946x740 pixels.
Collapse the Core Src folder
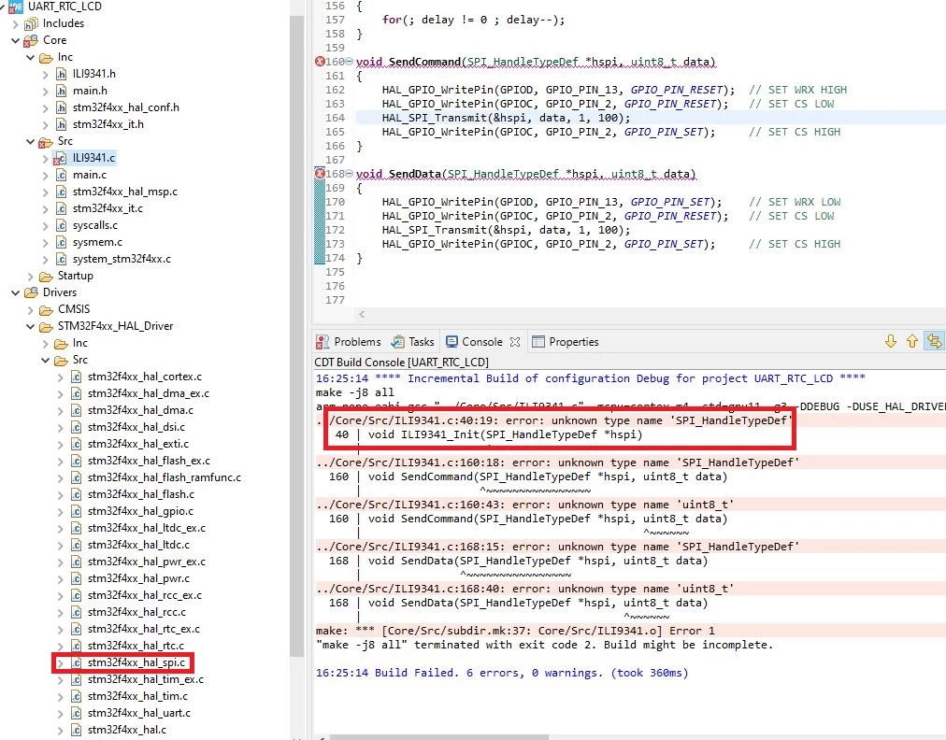pos(30,141)
